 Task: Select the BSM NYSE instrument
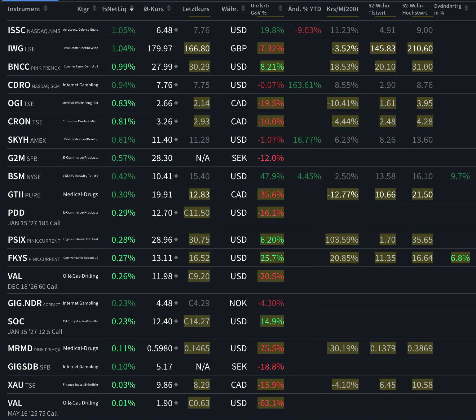tap(24, 176)
